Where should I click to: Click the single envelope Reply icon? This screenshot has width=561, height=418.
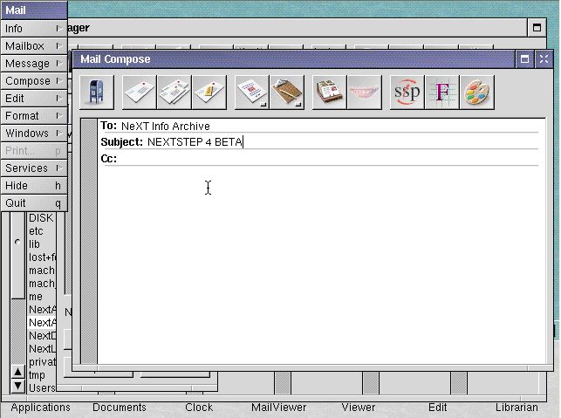point(140,92)
